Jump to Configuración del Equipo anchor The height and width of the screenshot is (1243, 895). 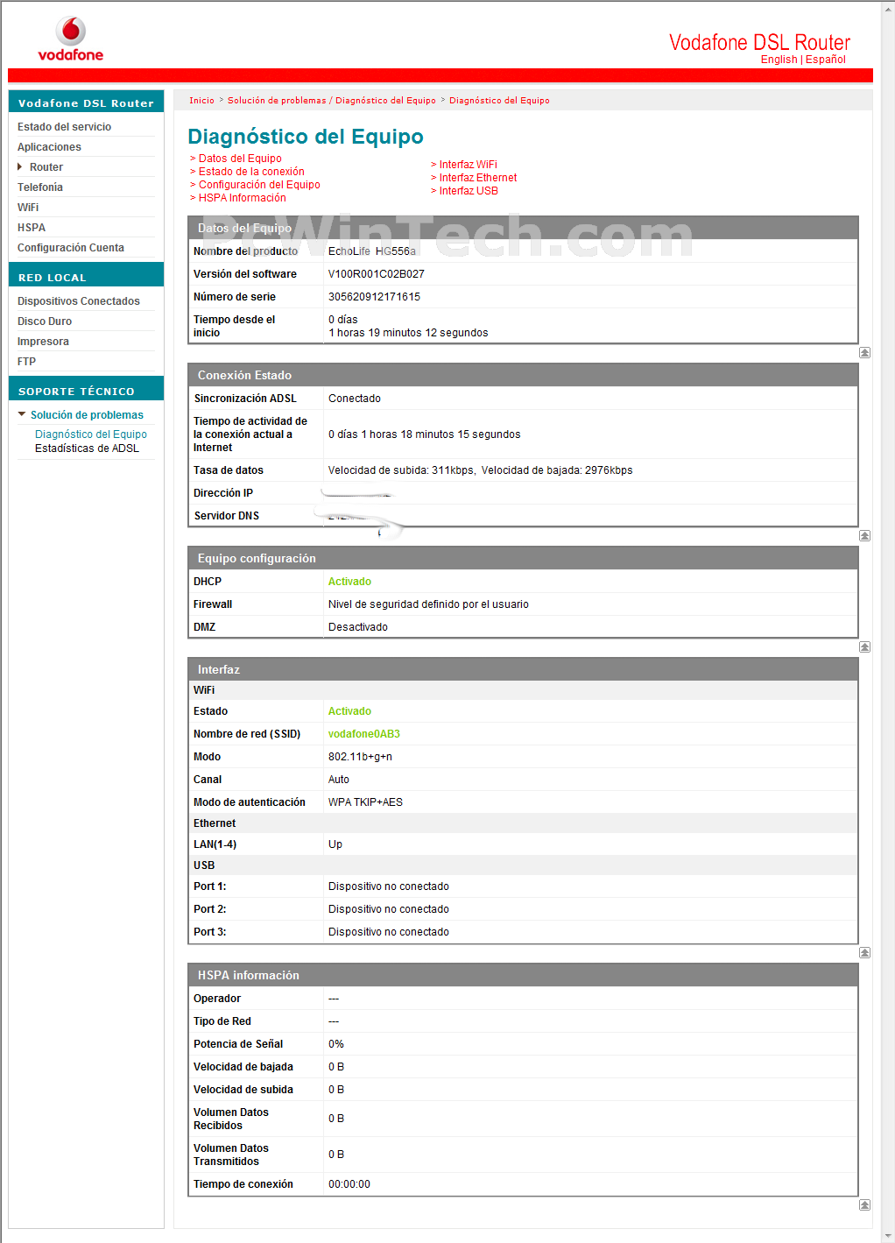(259, 185)
